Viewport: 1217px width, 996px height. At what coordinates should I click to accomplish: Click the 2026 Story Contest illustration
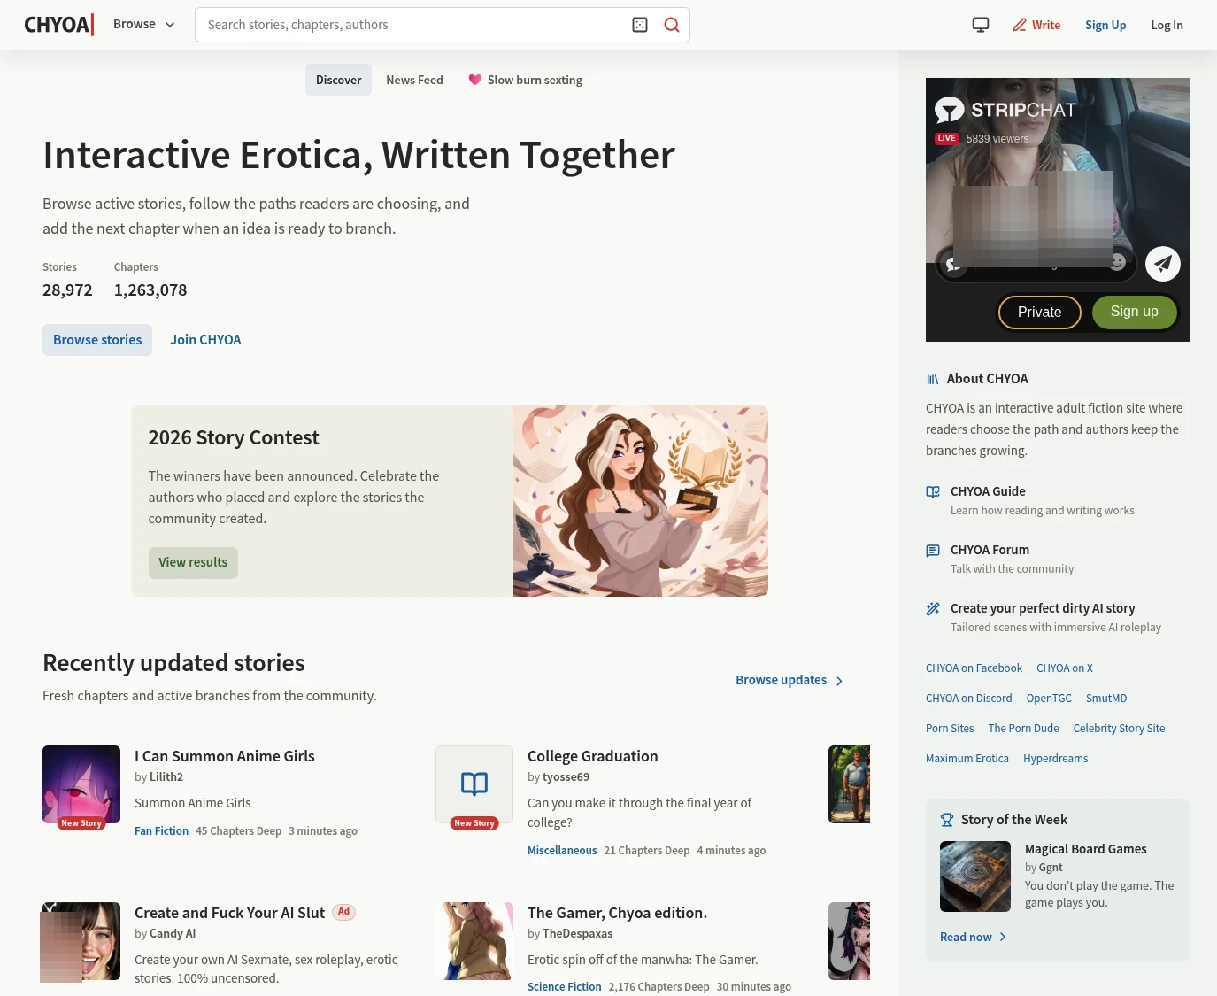pos(641,501)
